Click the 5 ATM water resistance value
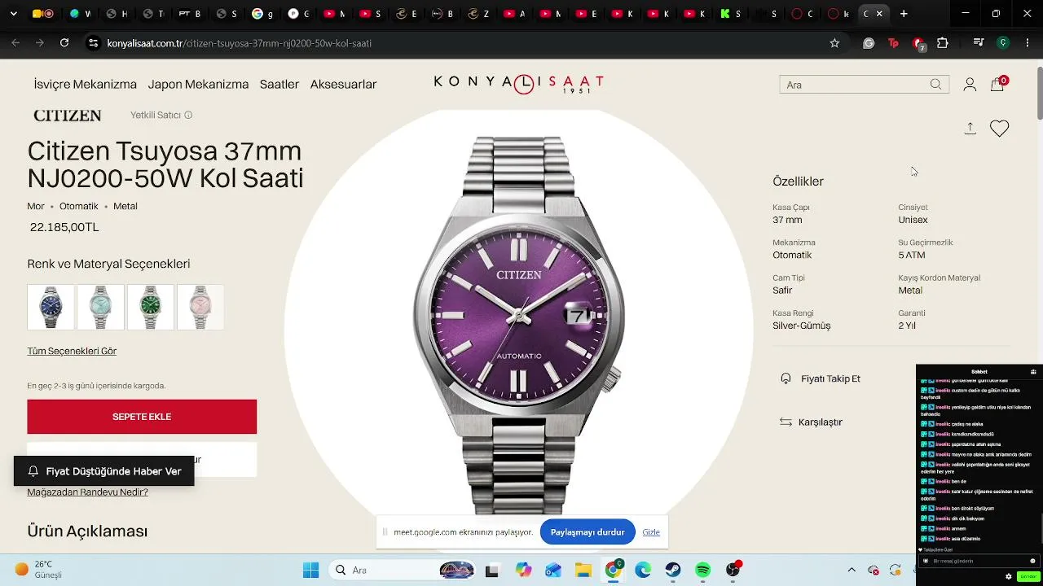 (x=912, y=255)
